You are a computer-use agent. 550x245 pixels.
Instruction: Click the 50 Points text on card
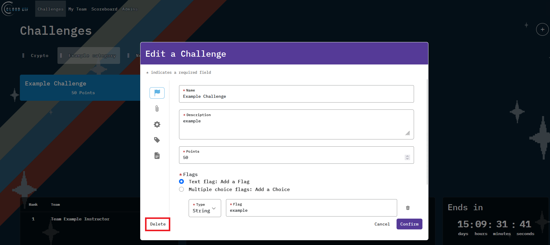[x=83, y=93]
